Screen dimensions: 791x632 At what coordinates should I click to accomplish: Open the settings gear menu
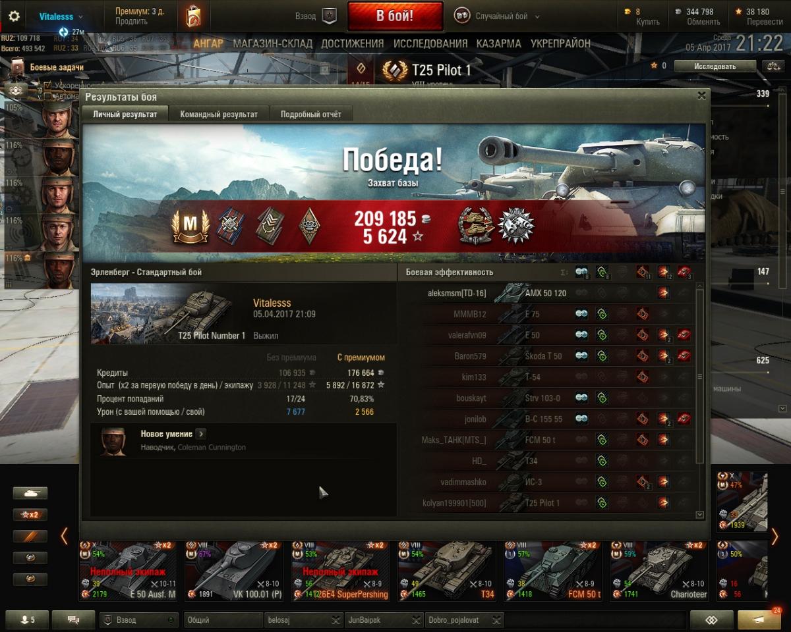click(x=14, y=16)
